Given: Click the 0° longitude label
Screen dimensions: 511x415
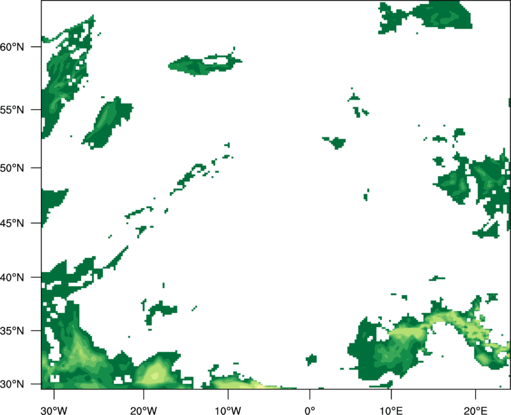Looking at the screenshot, I should [310, 411].
